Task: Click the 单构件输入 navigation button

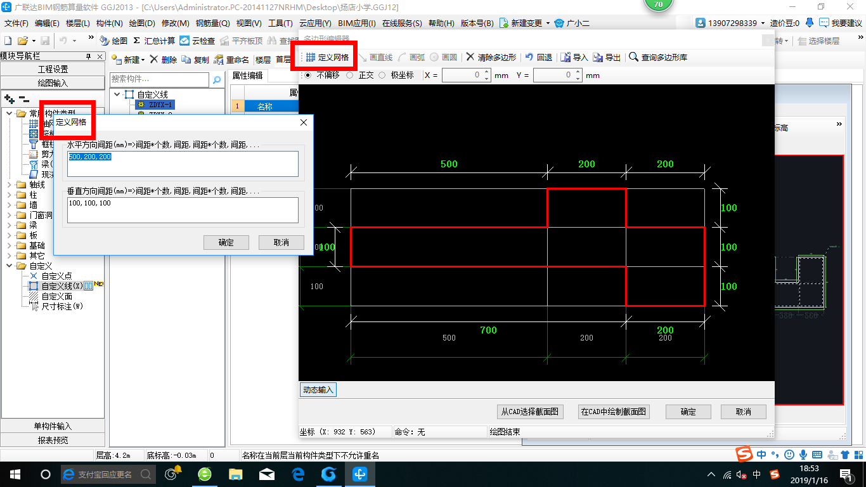Action: 53,426
